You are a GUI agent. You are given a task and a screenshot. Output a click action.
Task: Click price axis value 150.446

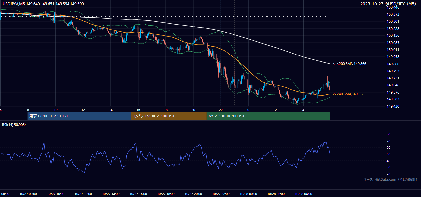point(393,7)
